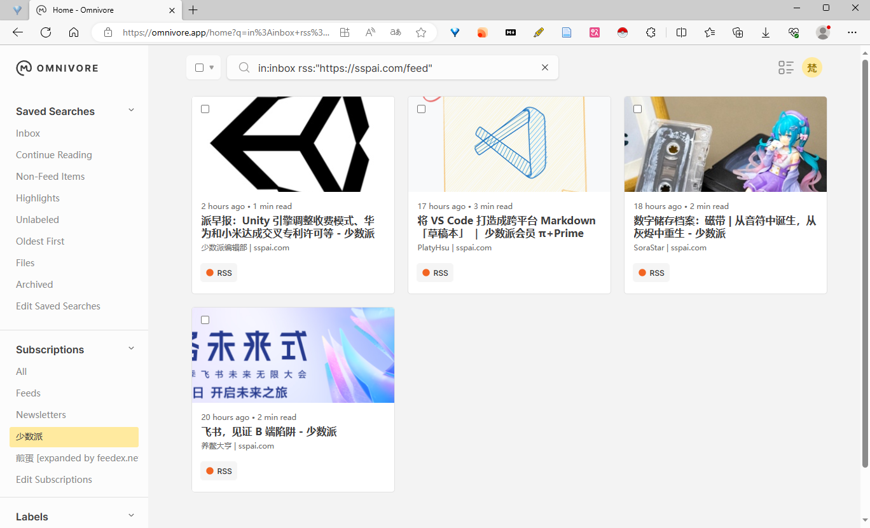Collapse the Subscriptions section
Screen dimensions: 870x528
click(132, 349)
